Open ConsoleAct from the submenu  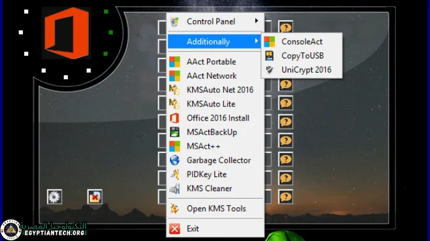click(x=302, y=42)
